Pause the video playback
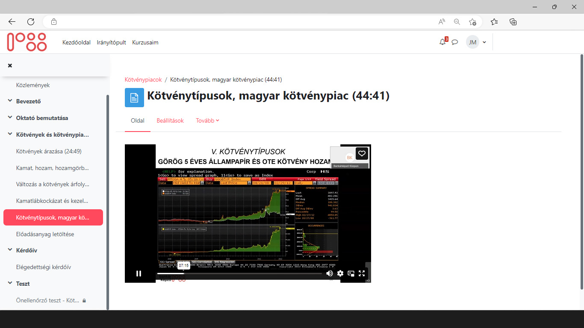 click(x=139, y=273)
